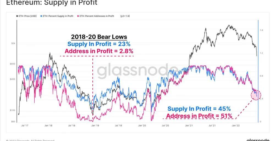Viewport: 275px width, 141px height.
Task: Click the $2k price axis label
Action: pos(13,43)
